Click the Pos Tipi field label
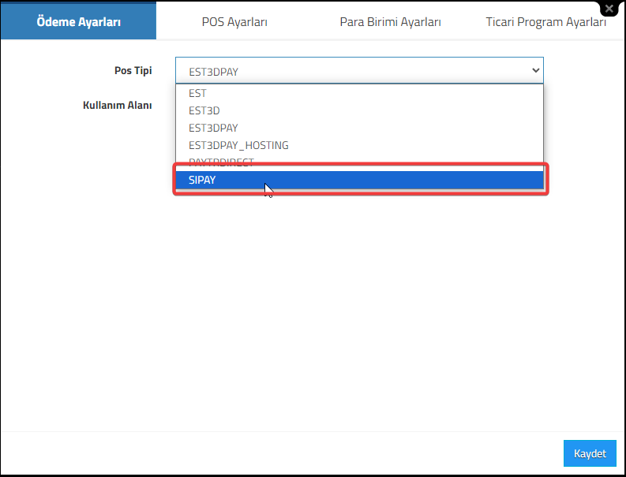 (x=133, y=71)
